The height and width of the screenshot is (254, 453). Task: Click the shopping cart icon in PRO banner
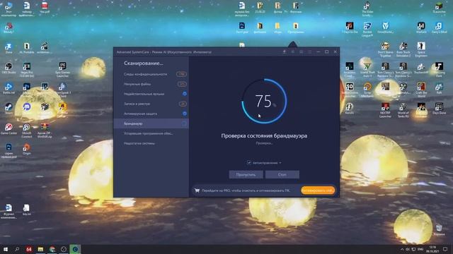pyautogui.click(x=197, y=190)
